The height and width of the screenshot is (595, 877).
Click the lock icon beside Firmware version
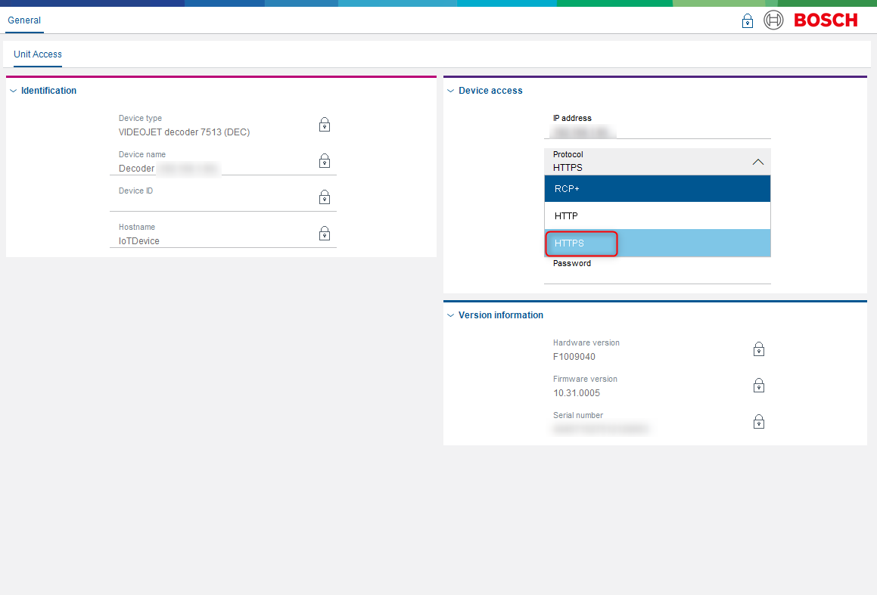758,386
